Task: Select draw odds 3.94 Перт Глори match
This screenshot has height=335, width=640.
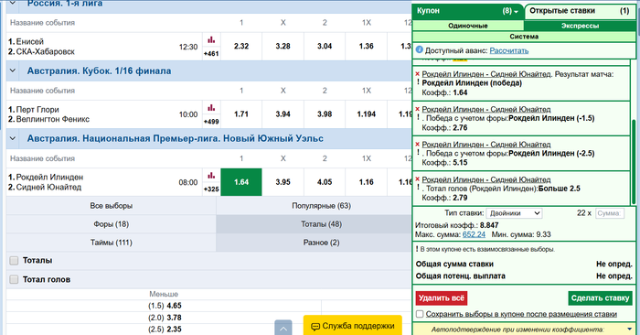Action: (x=283, y=114)
